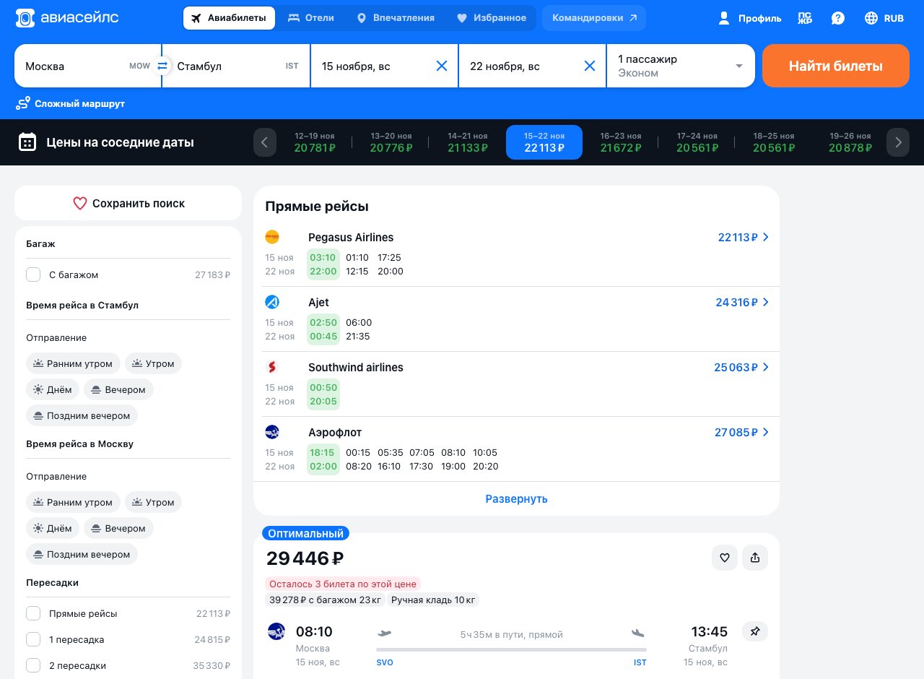Image resolution: width=924 pixels, height=679 pixels.
Task: Select the 17–24 ноя price date
Action: point(697,142)
